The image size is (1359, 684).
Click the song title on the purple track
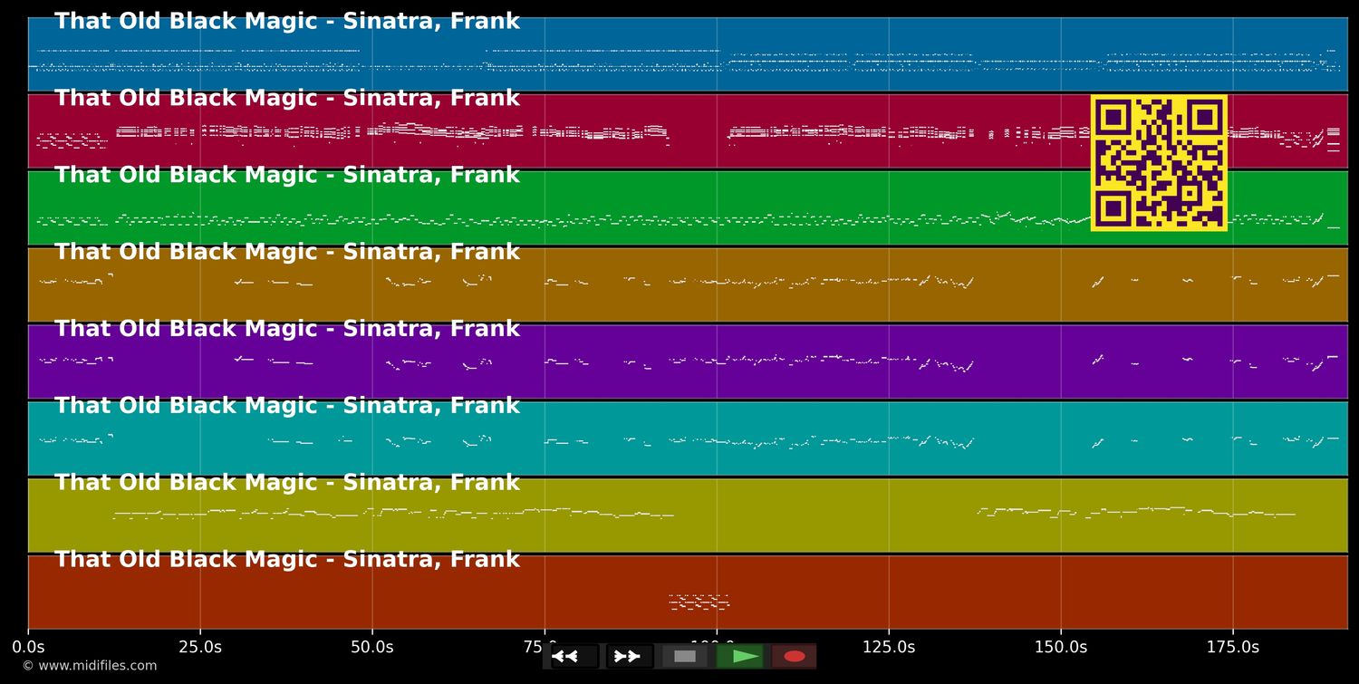(287, 329)
